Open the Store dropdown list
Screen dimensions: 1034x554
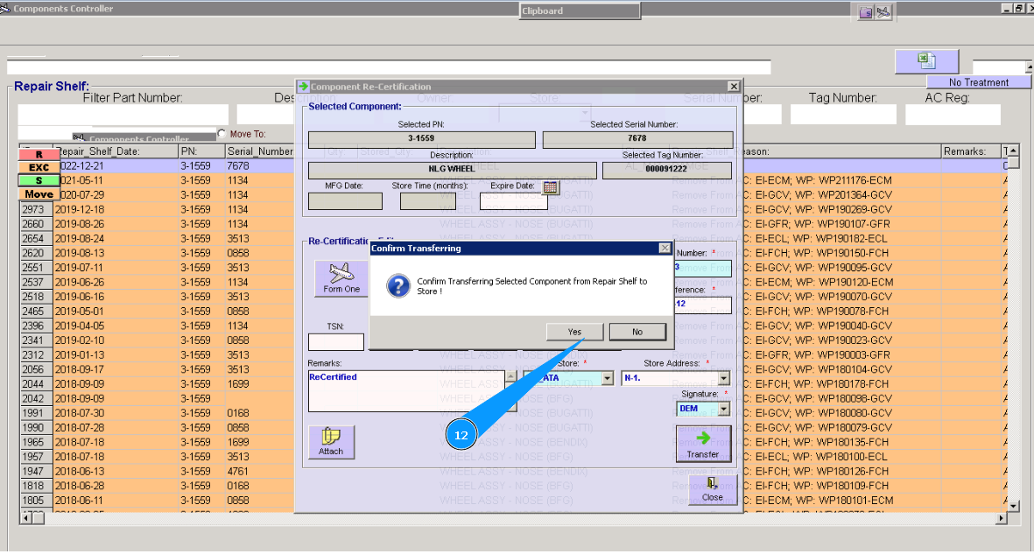click(608, 379)
